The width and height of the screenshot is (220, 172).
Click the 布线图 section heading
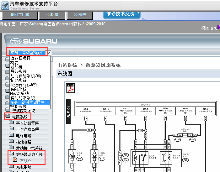[x=65, y=74]
